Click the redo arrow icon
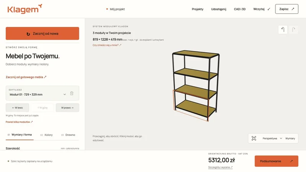 (x=293, y=30)
